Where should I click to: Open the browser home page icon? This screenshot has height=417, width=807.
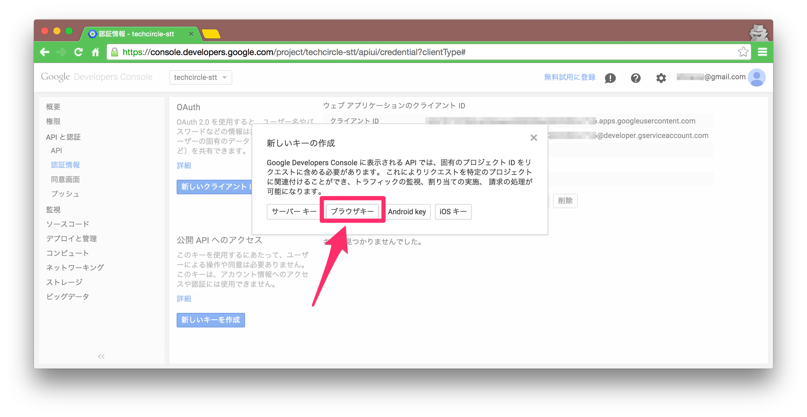[96, 52]
